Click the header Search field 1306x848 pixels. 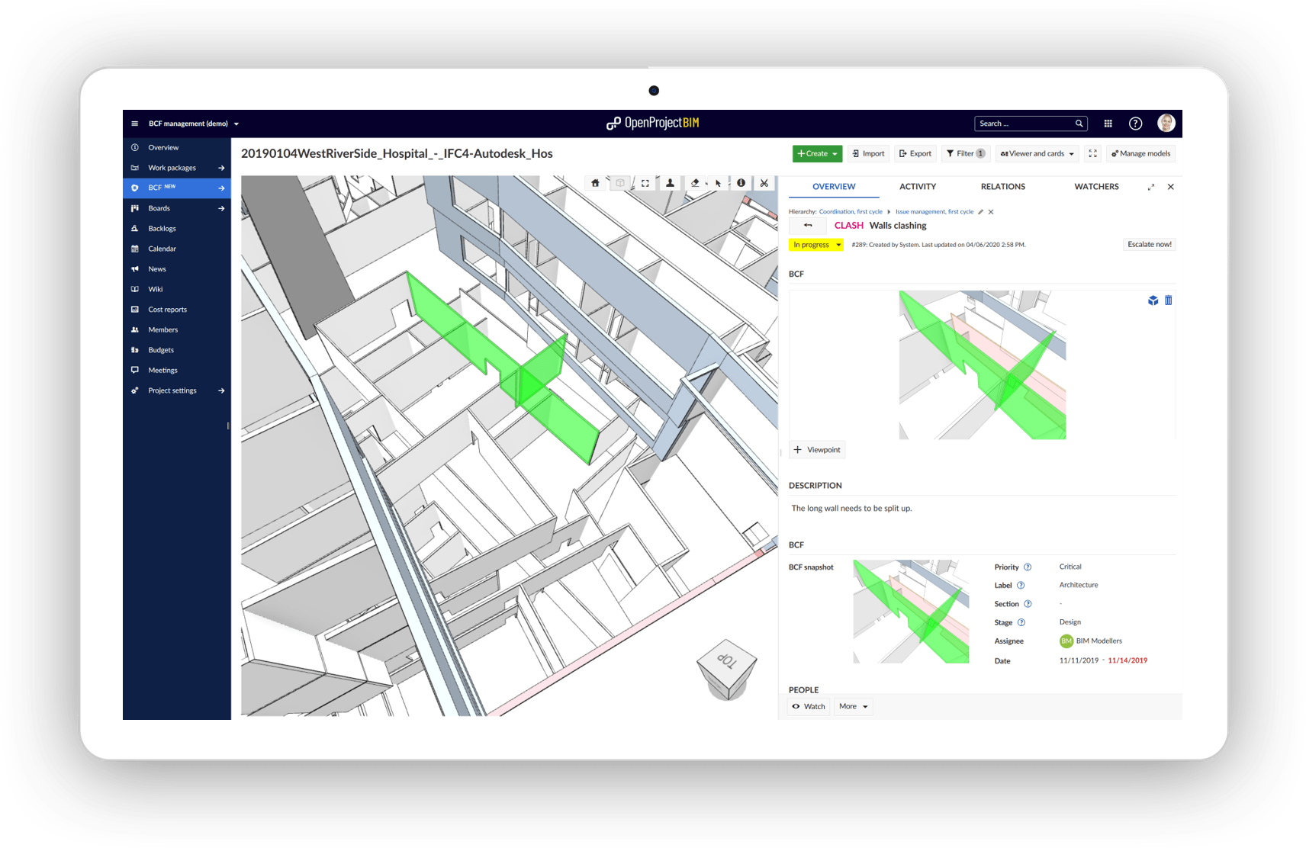[1025, 124]
